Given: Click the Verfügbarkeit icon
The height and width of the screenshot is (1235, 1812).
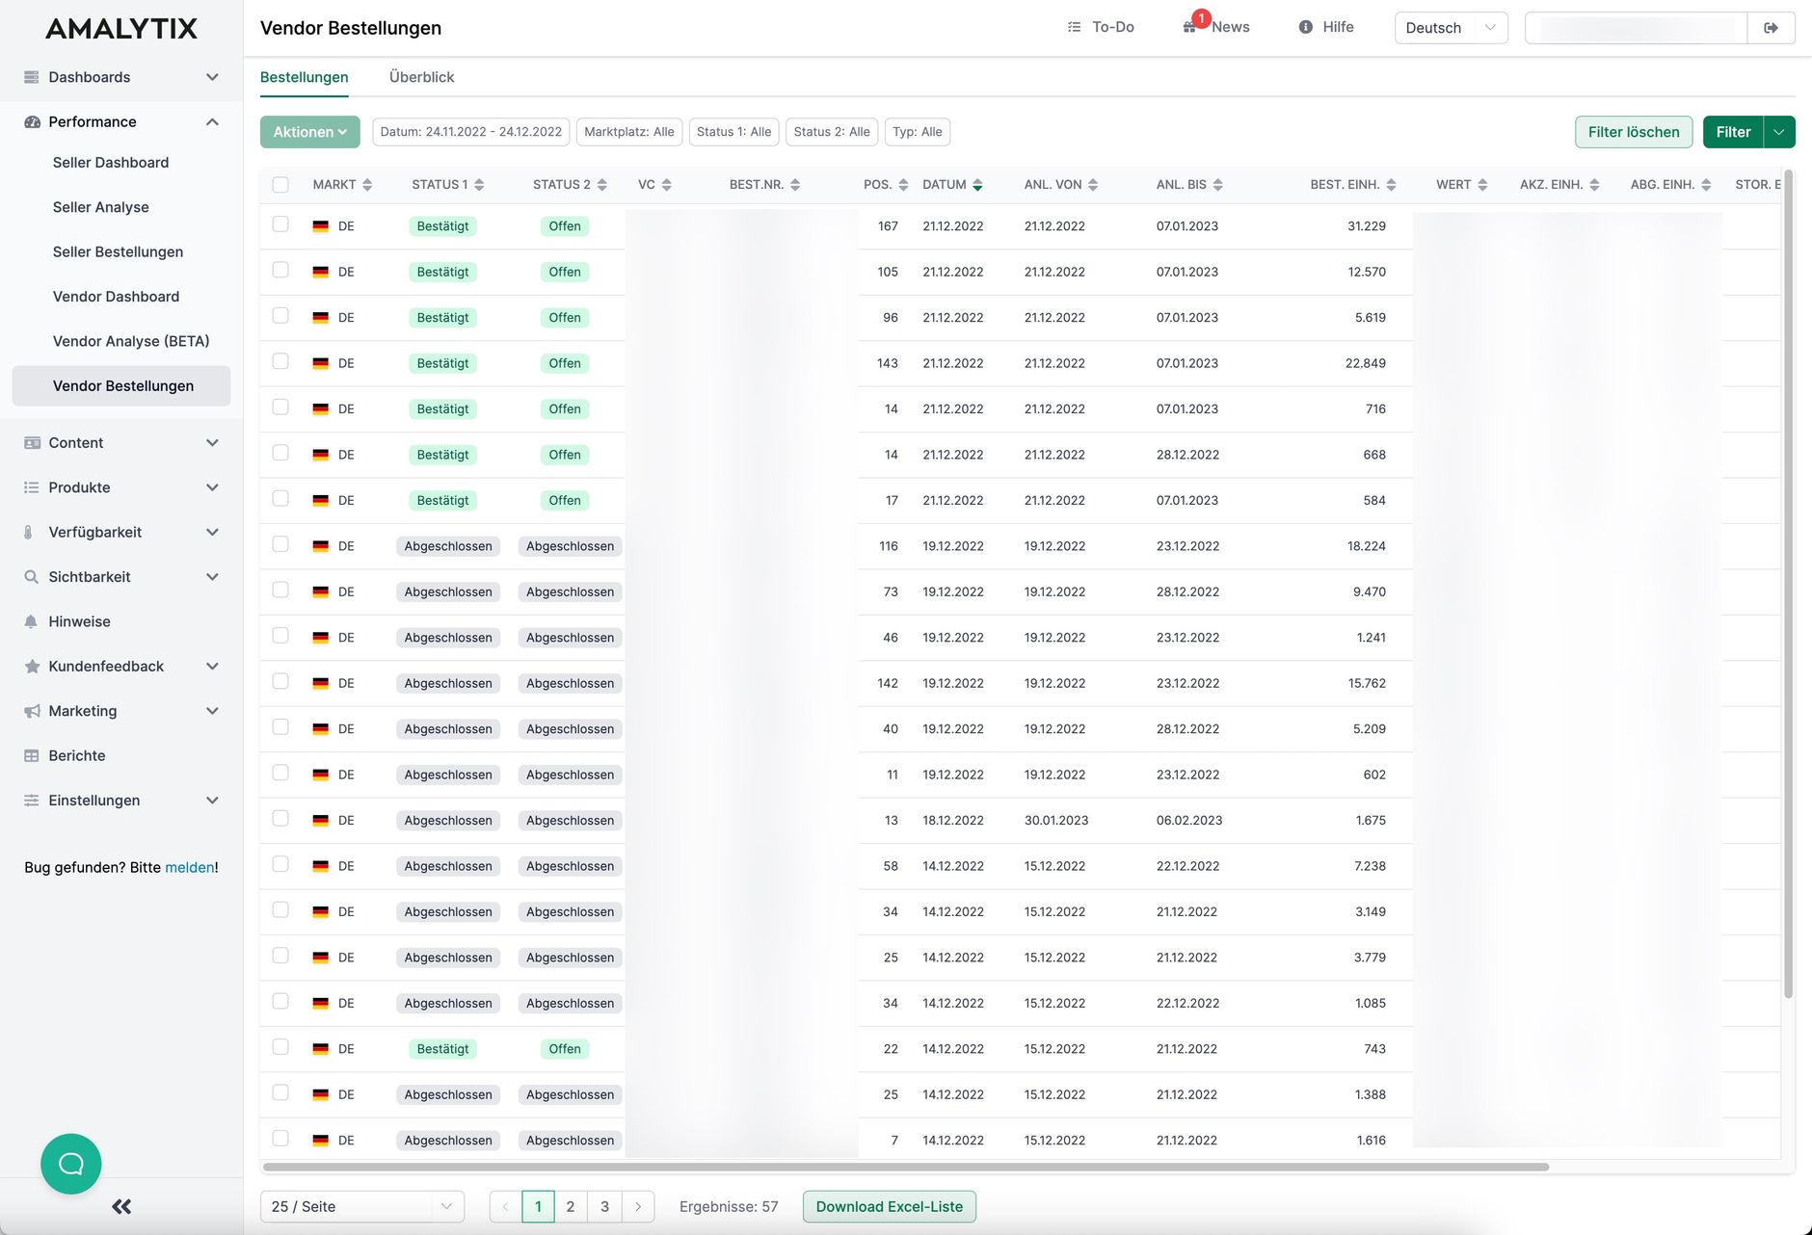Looking at the screenshot, I should point(28,532).
